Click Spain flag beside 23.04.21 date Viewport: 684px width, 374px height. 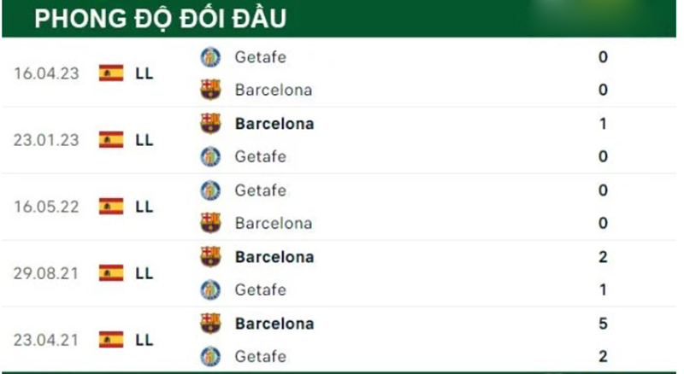[x=111, y=340]
